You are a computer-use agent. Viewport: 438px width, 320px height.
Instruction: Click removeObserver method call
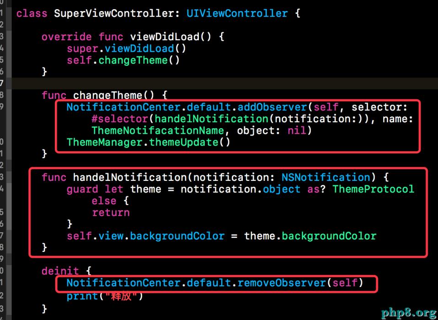[282, 283]
